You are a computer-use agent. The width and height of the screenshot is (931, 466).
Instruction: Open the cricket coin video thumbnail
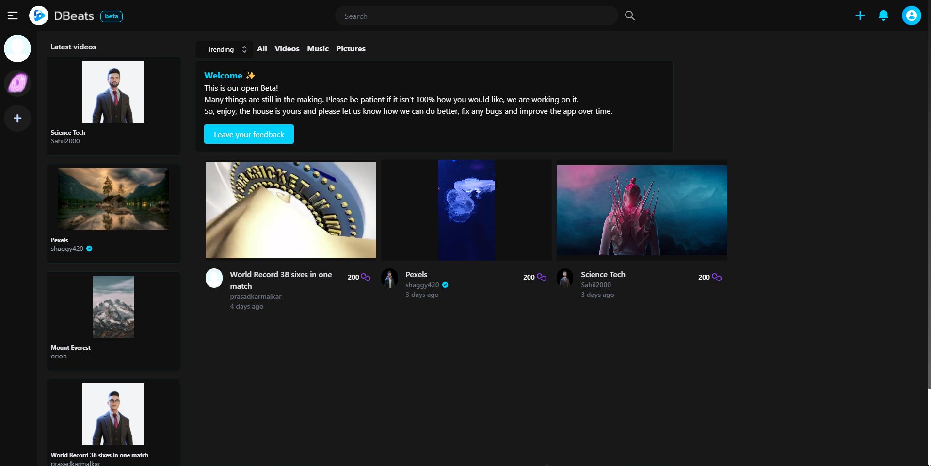pos(291,210)
